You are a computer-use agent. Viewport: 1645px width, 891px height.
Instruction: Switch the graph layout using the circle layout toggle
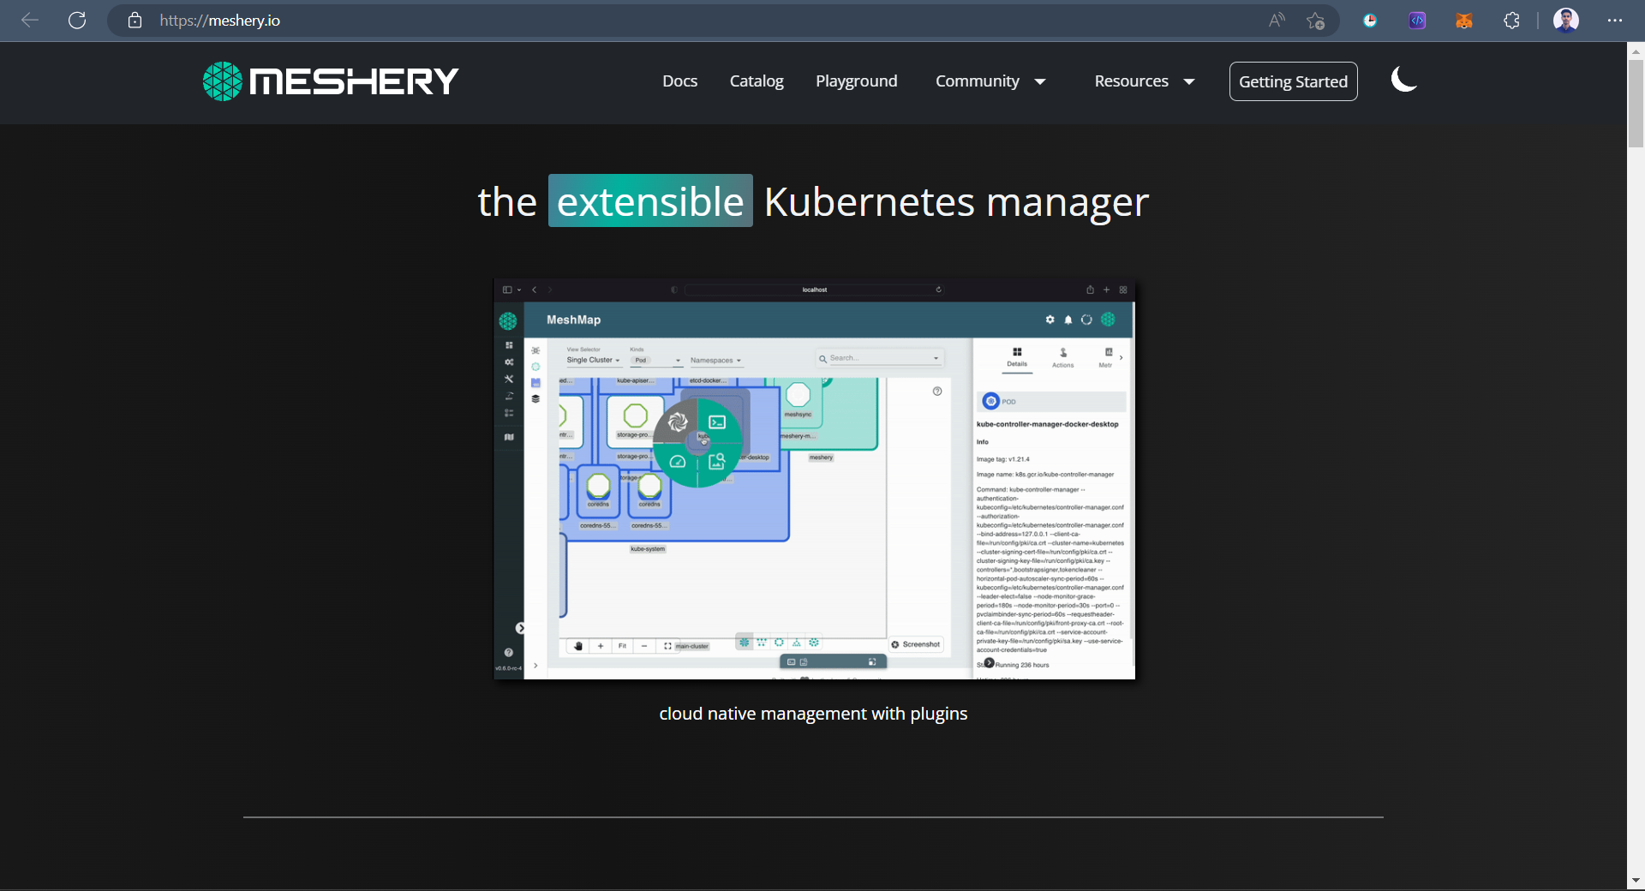pyautogui.click(x=779, y=643)
